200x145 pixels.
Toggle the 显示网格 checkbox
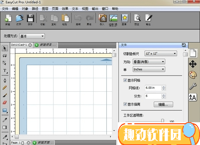125,80
